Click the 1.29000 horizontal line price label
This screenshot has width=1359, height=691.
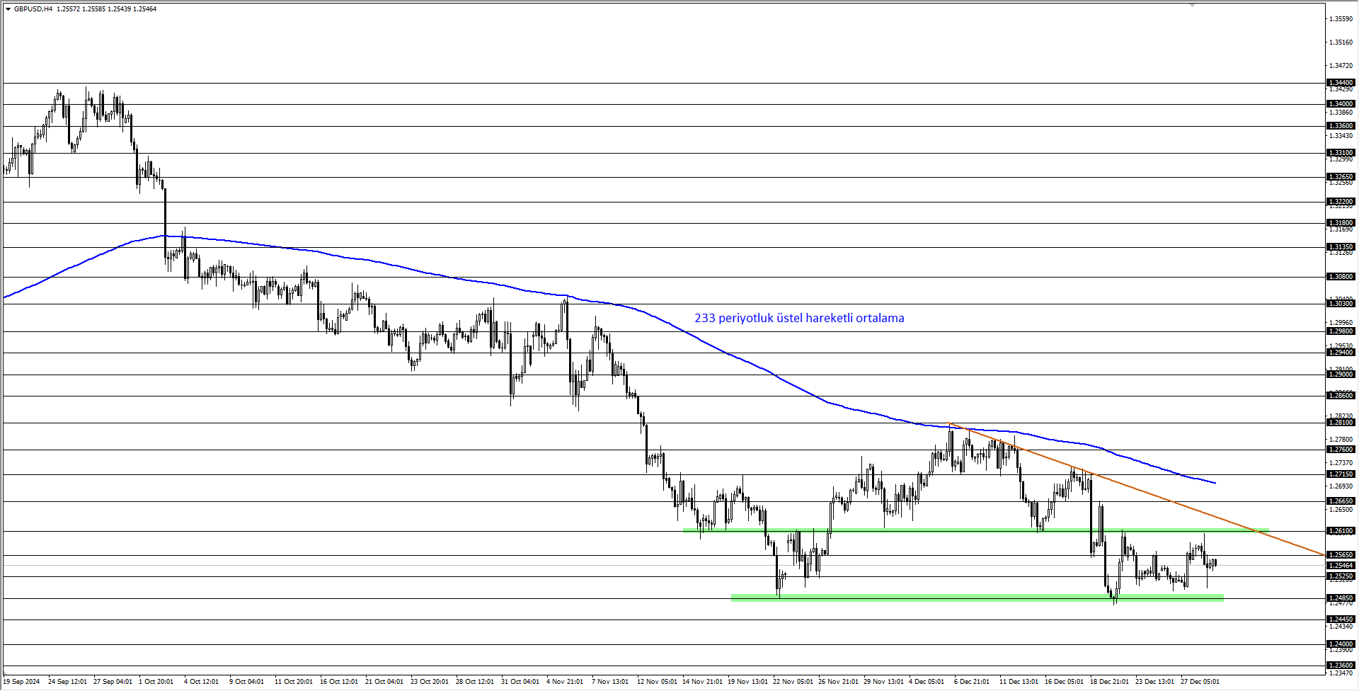[1341, 375]
